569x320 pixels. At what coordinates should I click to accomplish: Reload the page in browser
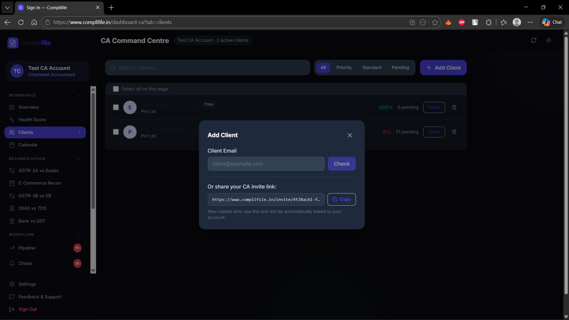(21, 22)
